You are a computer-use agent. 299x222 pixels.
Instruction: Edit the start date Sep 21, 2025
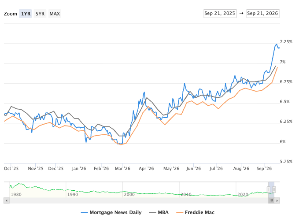220,14
